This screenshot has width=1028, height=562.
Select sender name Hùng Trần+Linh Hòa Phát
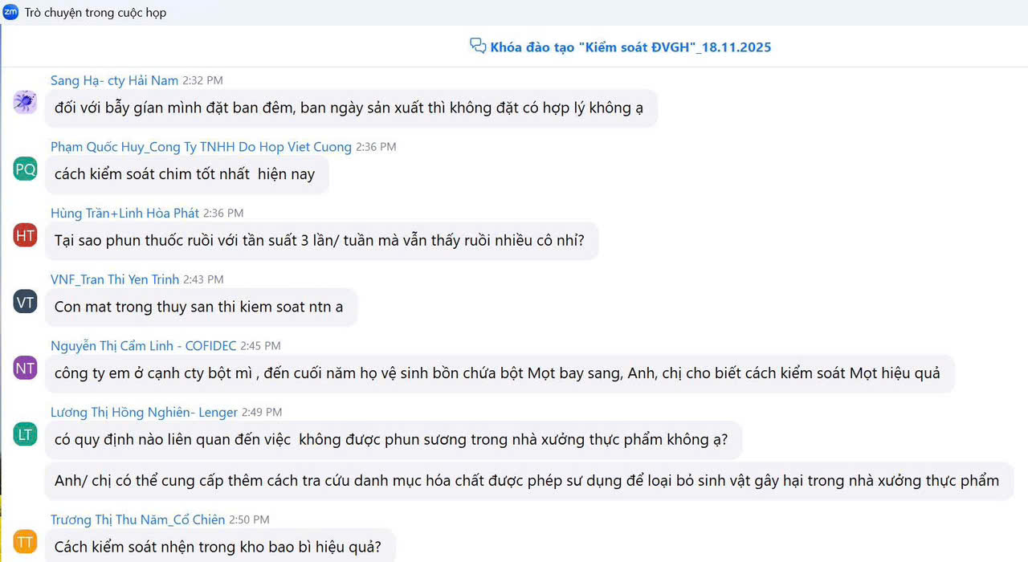[x=124, y=214]
